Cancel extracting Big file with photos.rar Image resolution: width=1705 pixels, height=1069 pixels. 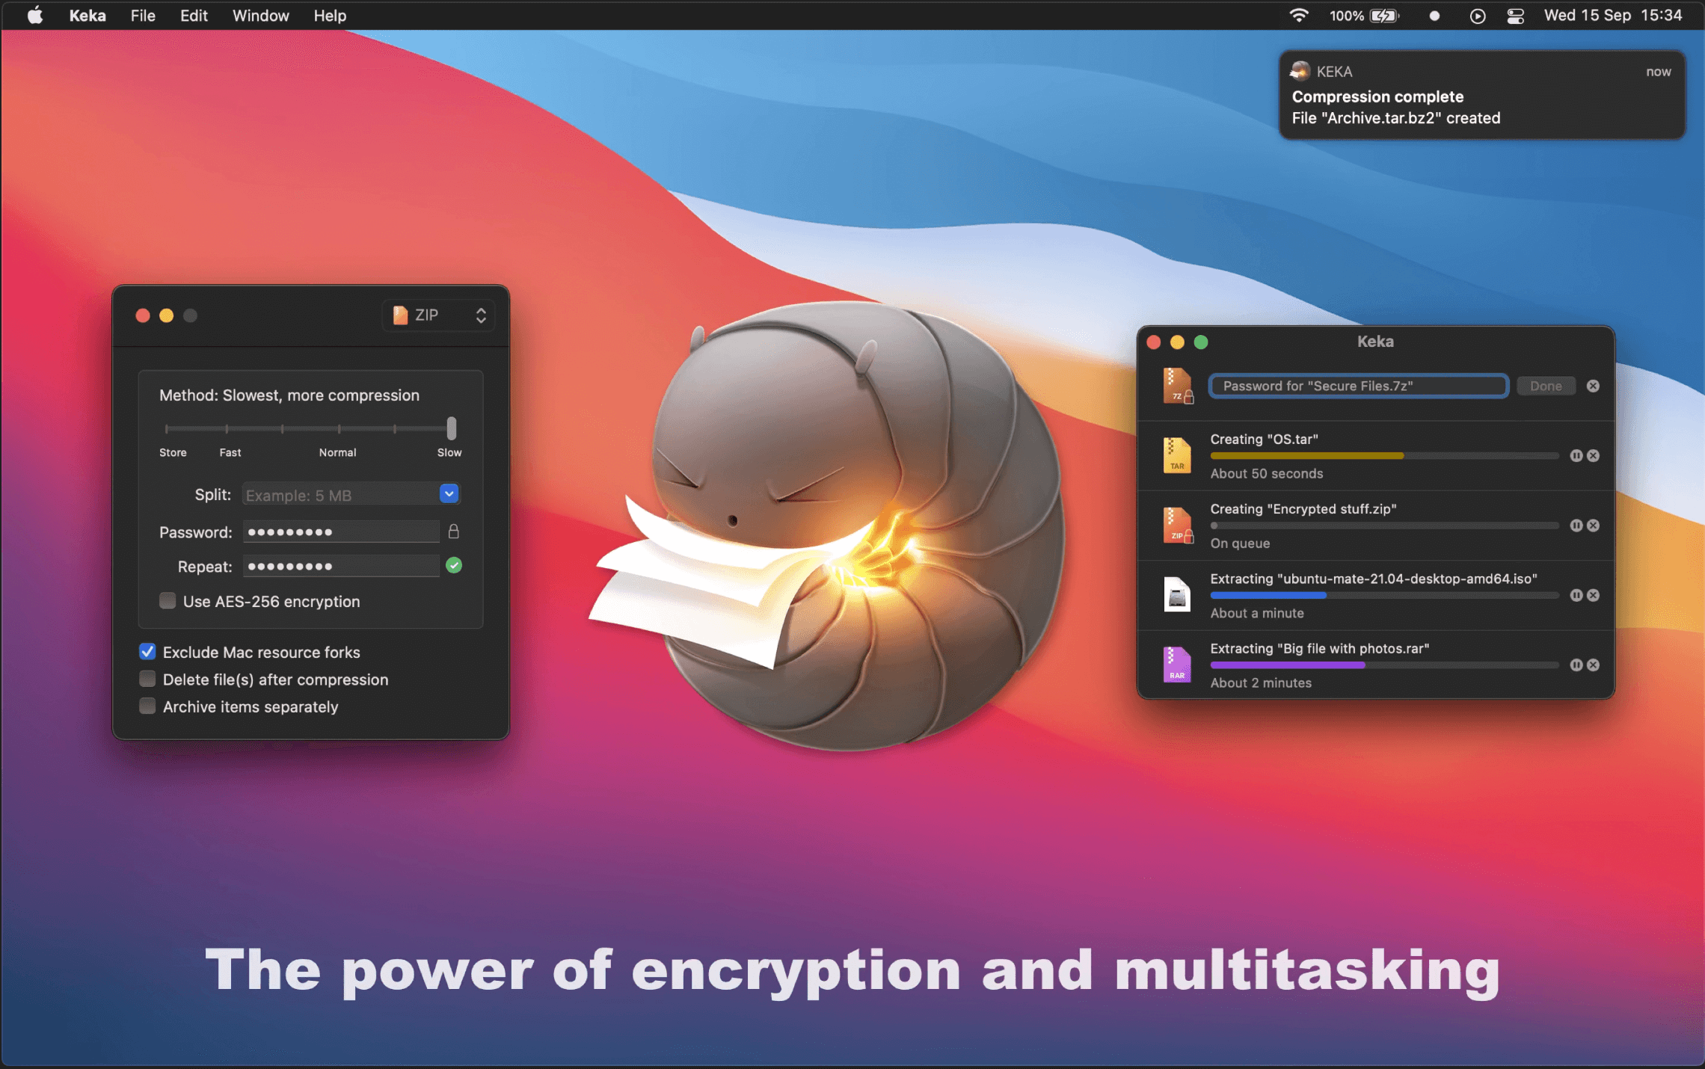(1593, 665)
